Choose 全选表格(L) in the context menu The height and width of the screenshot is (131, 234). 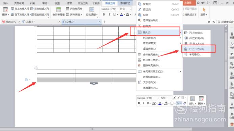pos(159,48)
